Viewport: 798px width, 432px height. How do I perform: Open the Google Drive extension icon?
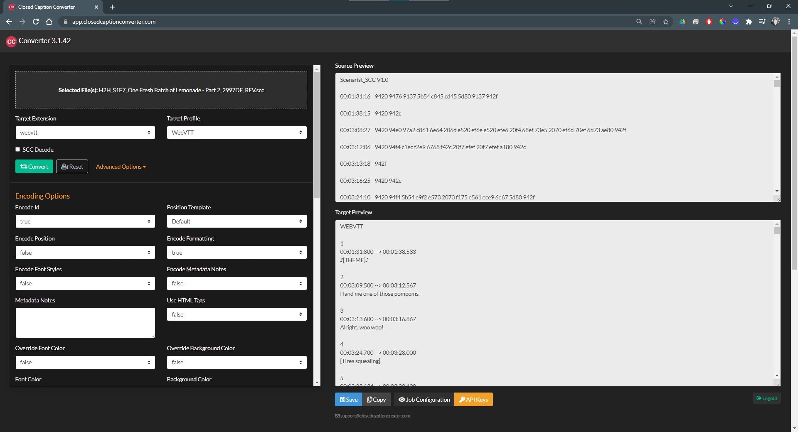tap(682, 22)
